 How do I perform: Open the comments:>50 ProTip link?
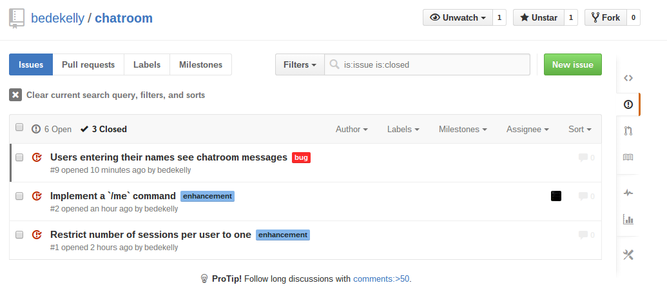[x=381, y=279]
